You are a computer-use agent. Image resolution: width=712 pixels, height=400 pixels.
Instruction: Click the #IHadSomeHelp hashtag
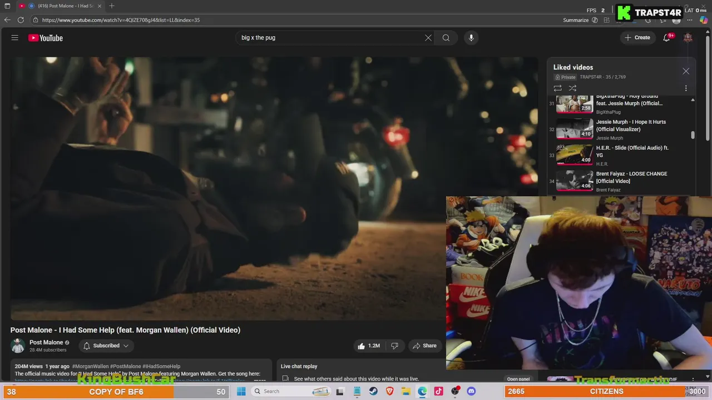161,367
